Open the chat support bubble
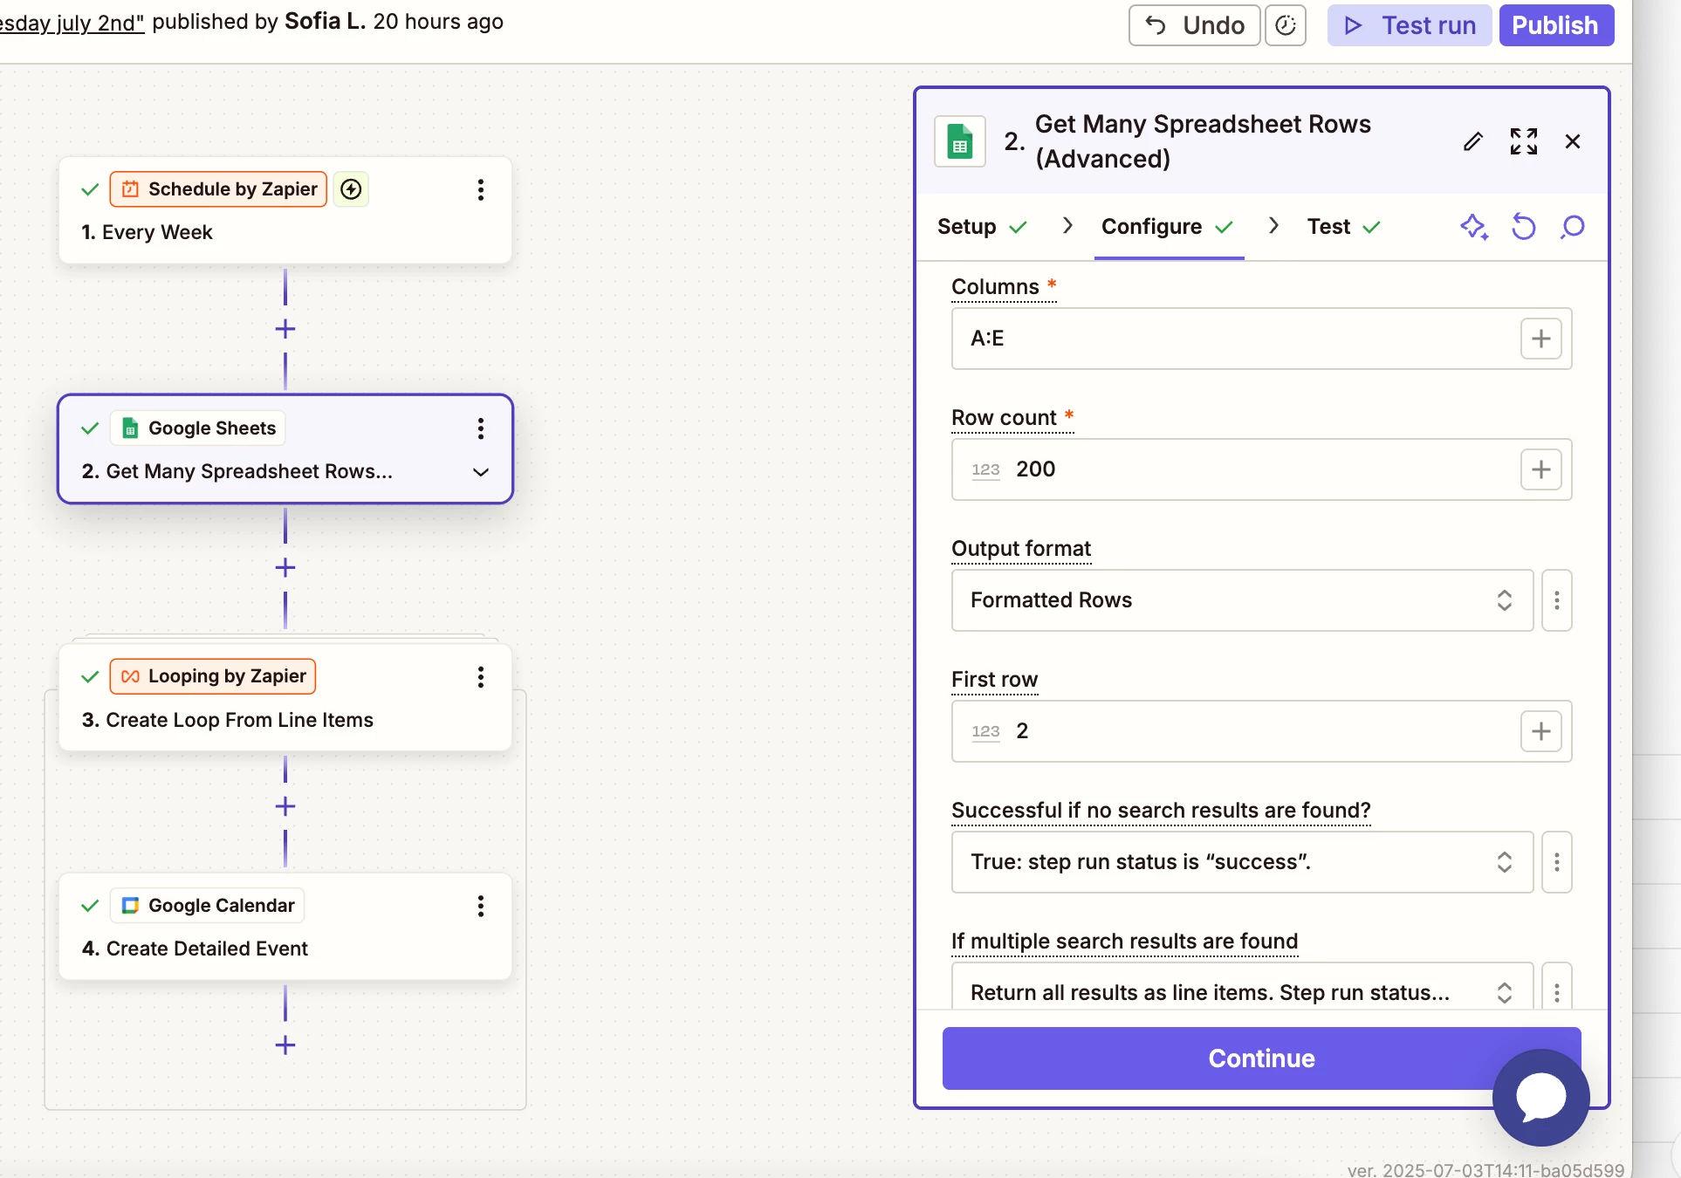 coord(1541,1098)
